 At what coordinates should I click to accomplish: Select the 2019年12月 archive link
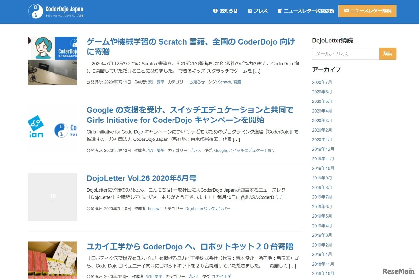(323, 149)
